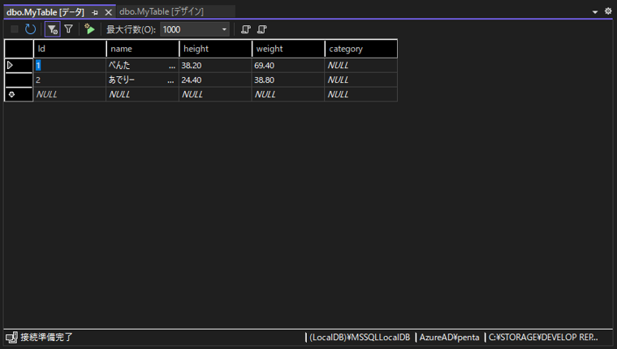Toggle the sort and filter dataset button
The width and height of the screenshot is (617, 349).
(x=52, y=29)
